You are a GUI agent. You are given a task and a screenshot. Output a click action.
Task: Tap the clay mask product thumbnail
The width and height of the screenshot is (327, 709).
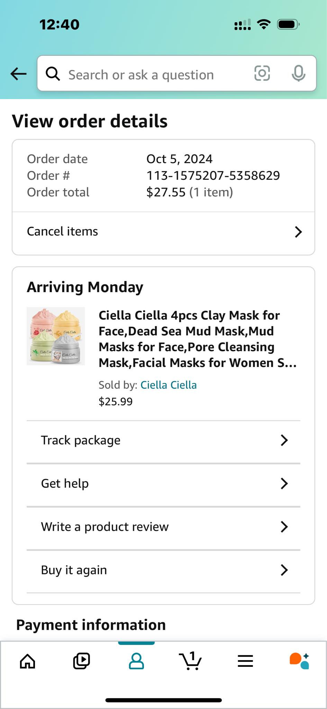click(x=56, y=336)
